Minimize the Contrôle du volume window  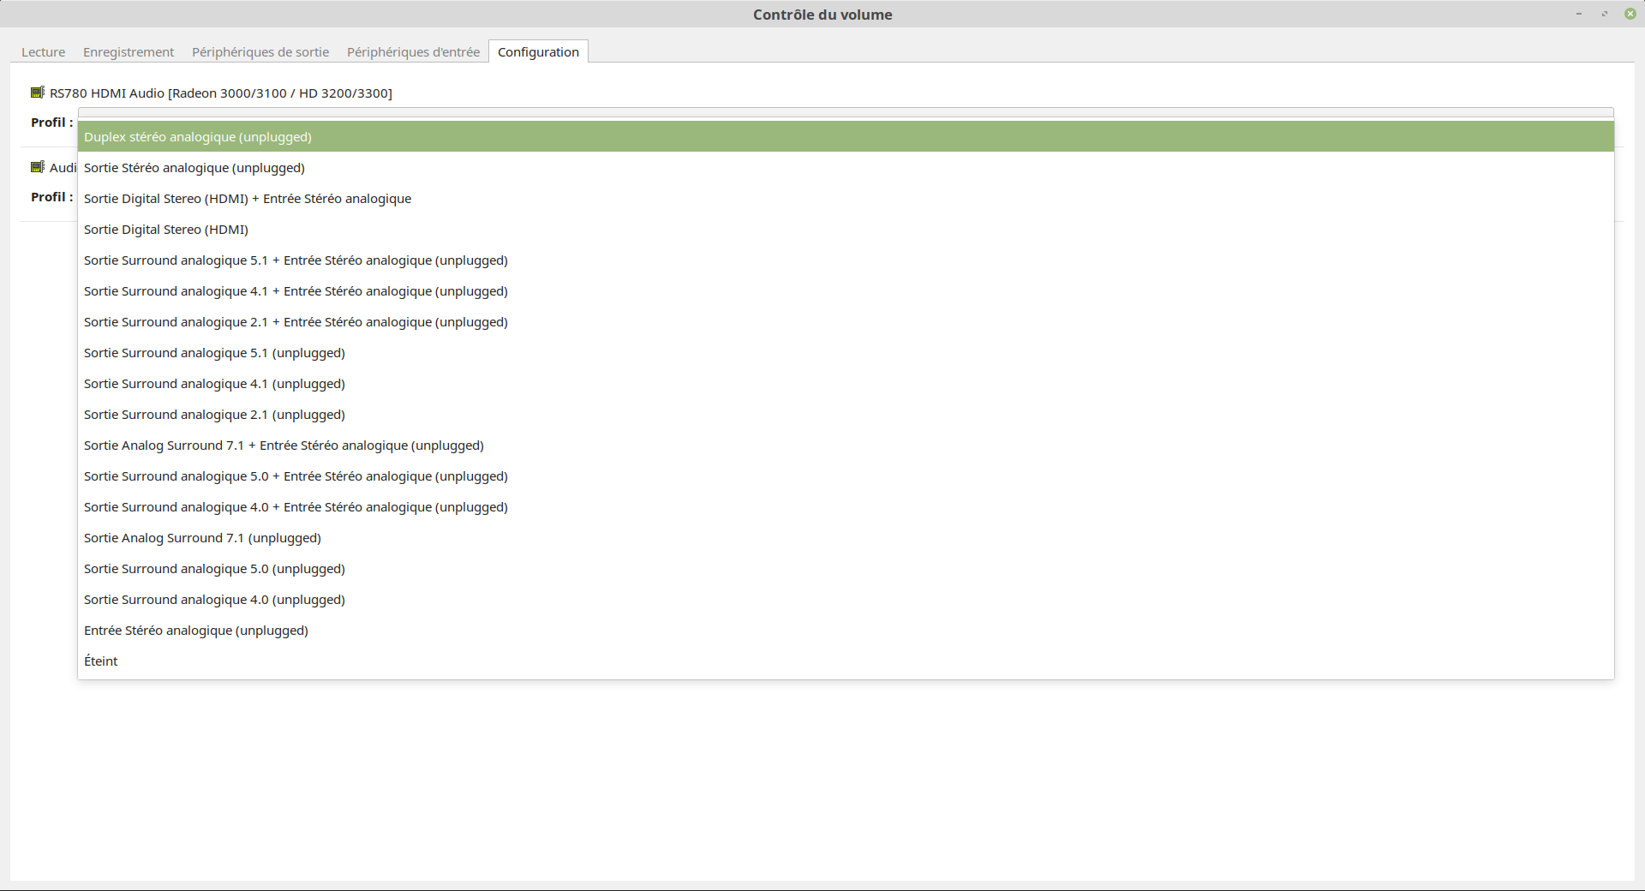click(x=1578, y=14)
